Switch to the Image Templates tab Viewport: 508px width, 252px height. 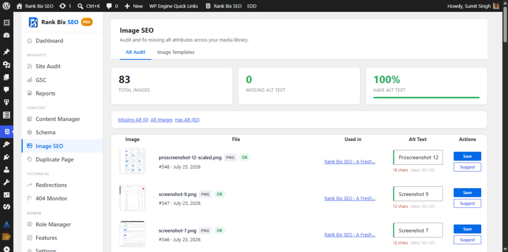click(x=176, y=52)
